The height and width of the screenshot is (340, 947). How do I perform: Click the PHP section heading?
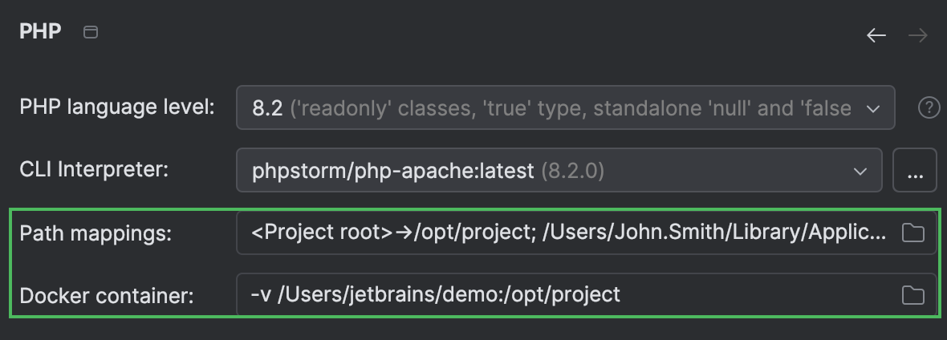click(x=40, y=33)
